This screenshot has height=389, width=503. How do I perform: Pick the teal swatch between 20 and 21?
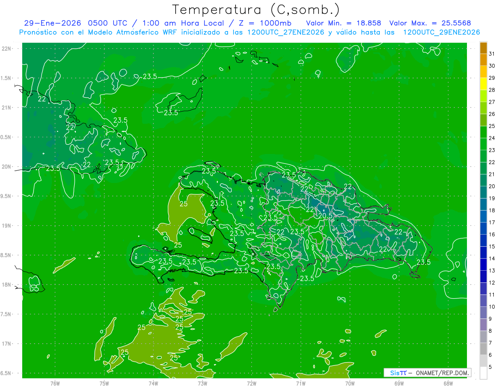484,180
